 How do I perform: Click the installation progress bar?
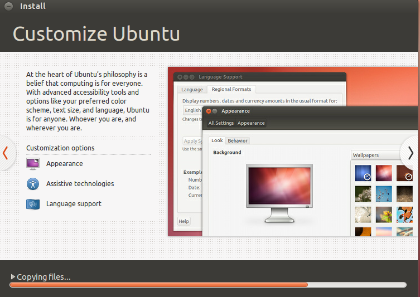208,285
